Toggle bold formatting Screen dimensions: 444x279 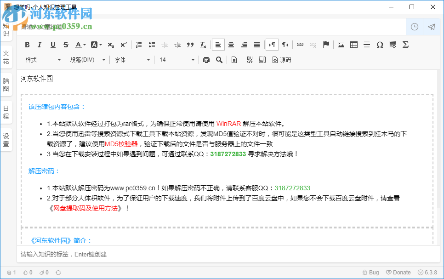27,45
